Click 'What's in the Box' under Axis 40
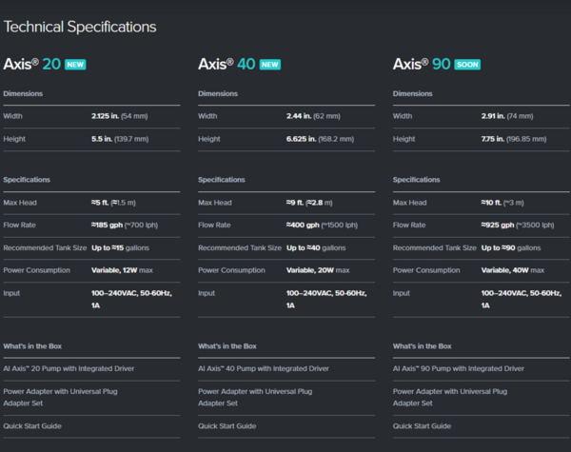Image resolution: width=571 pixels, height=452 pixels. coord(227,346)
